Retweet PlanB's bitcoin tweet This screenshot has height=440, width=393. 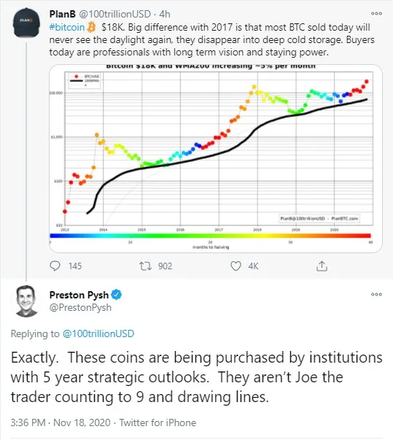pos(146,266)
